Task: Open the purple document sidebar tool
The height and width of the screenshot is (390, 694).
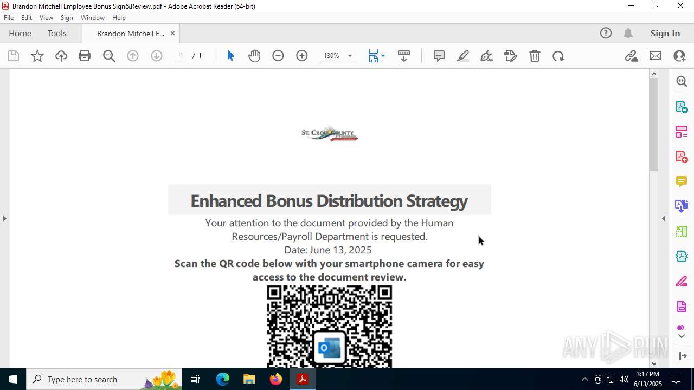Action: coord(682,306)
